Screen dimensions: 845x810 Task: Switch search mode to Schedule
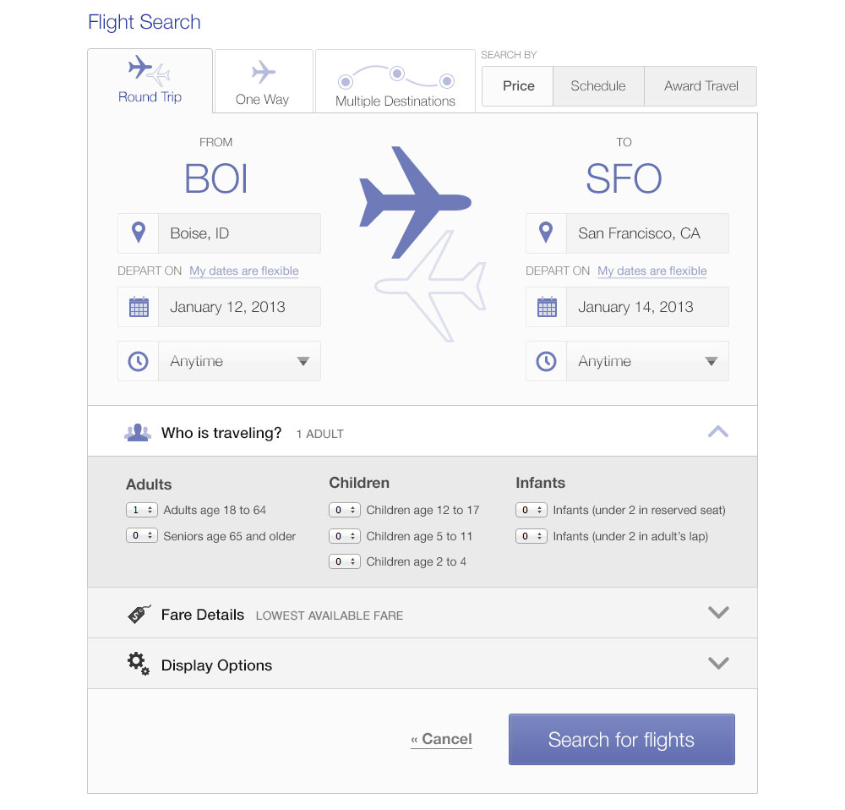click(598, 85)
